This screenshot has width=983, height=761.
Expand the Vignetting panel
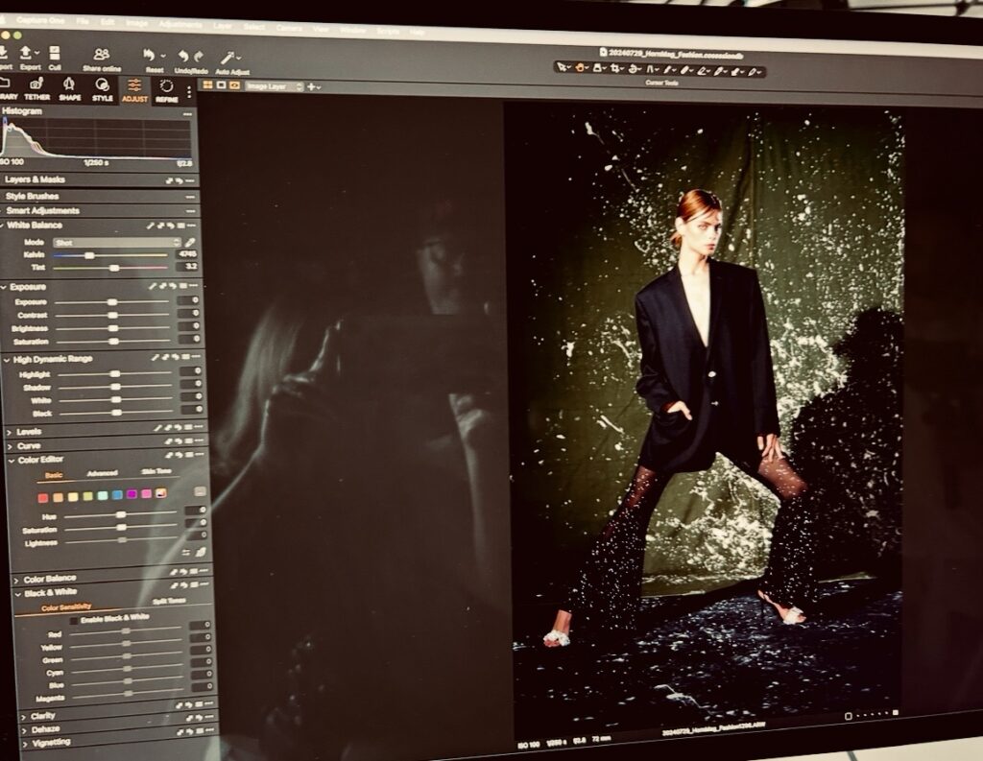point(25,744)
